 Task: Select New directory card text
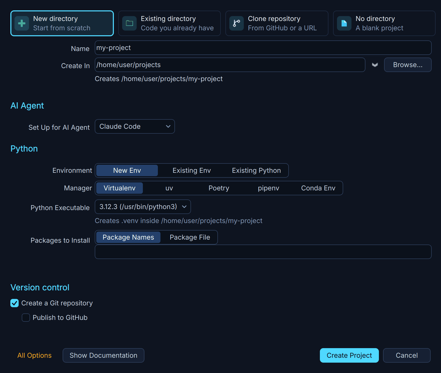[62, 23]
